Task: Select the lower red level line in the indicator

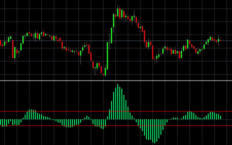Action: [116, 125]
